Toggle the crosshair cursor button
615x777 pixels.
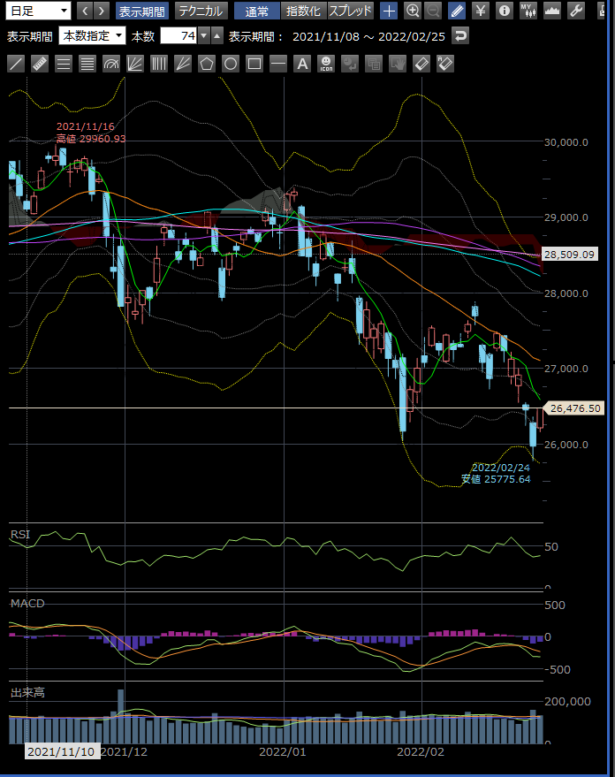pos(389,11)
